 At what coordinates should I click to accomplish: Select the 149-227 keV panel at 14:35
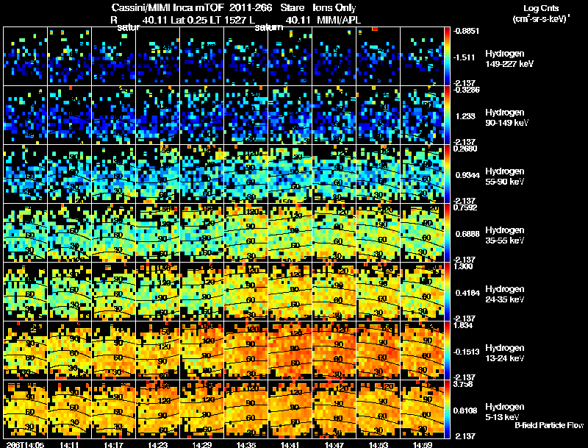point(246,57)
